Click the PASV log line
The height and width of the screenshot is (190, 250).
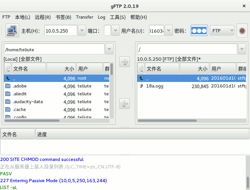[x=6, y=174]
